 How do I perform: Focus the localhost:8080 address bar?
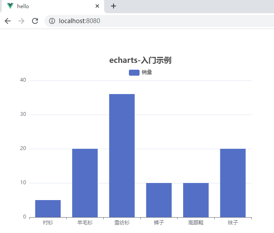point(159,21)
